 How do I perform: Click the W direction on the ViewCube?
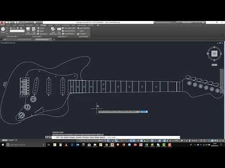208,54
